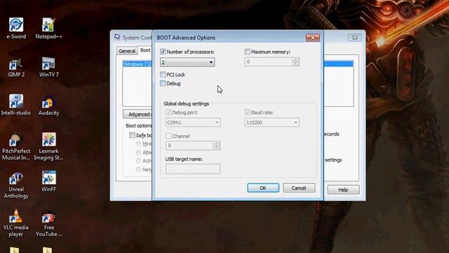Select PitchPerfect Musical Instrument shortcut

click(x=16, y=146)
